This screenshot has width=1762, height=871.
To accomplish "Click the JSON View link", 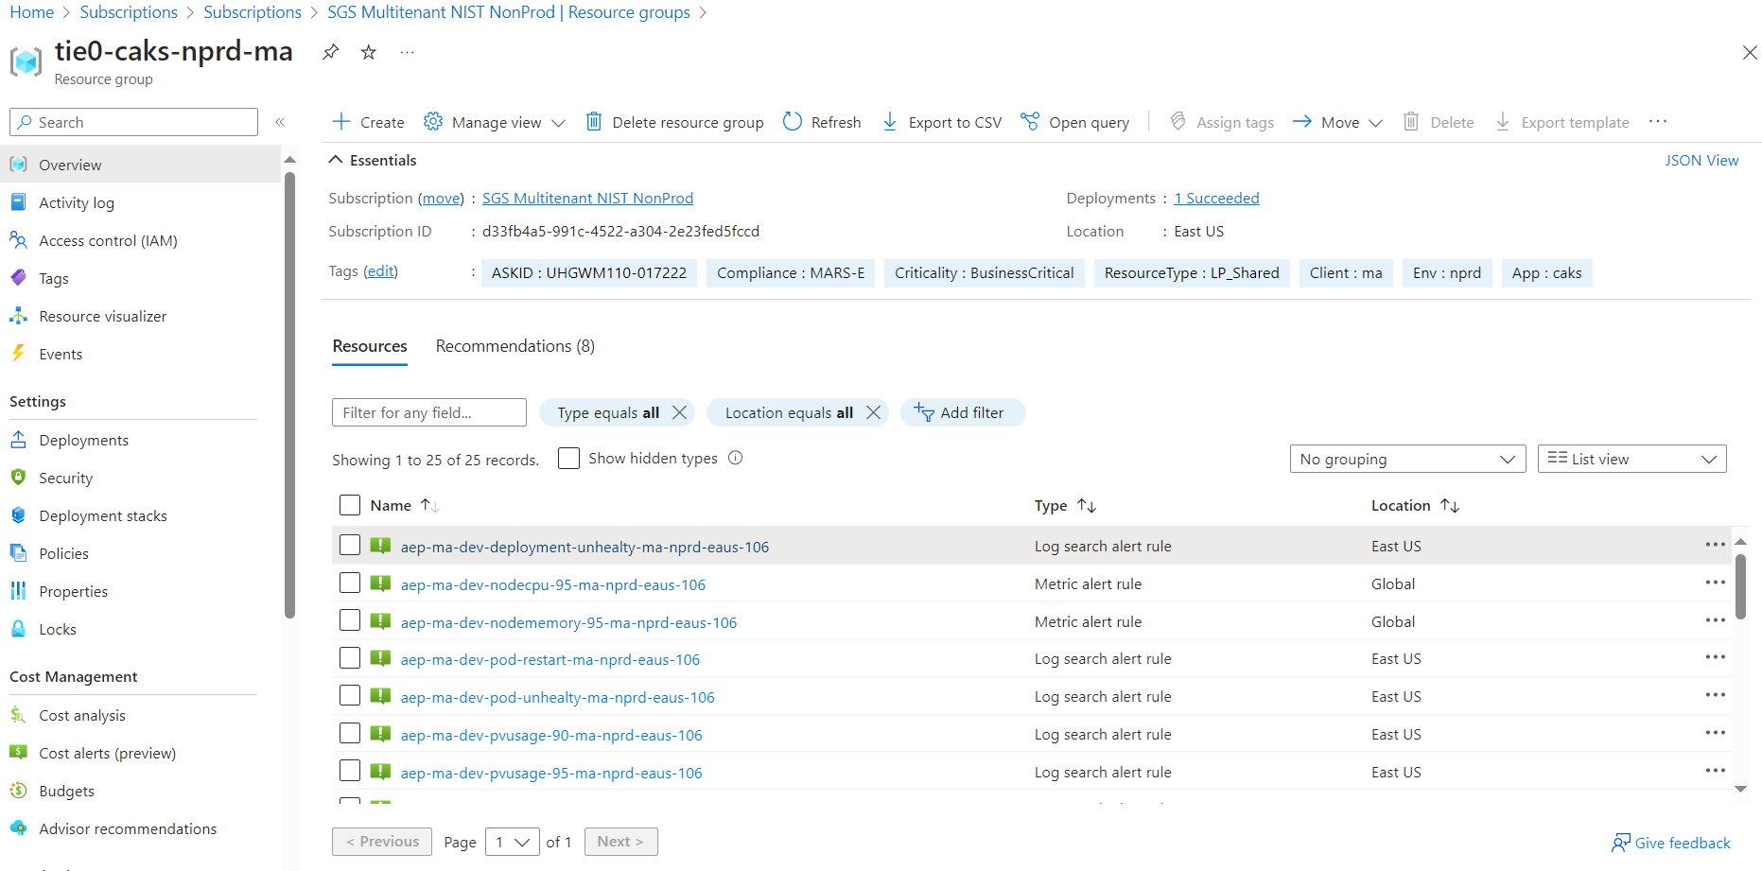I will coord(1701,161).
